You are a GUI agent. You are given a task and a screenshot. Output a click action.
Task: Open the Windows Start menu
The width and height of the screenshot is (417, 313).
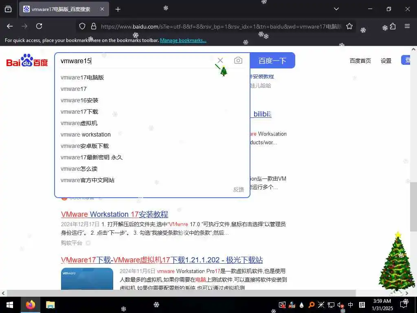[10, 305]
